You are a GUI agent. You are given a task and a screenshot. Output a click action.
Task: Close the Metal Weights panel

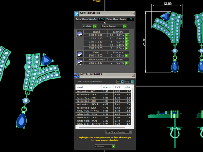tap(133, 75)
